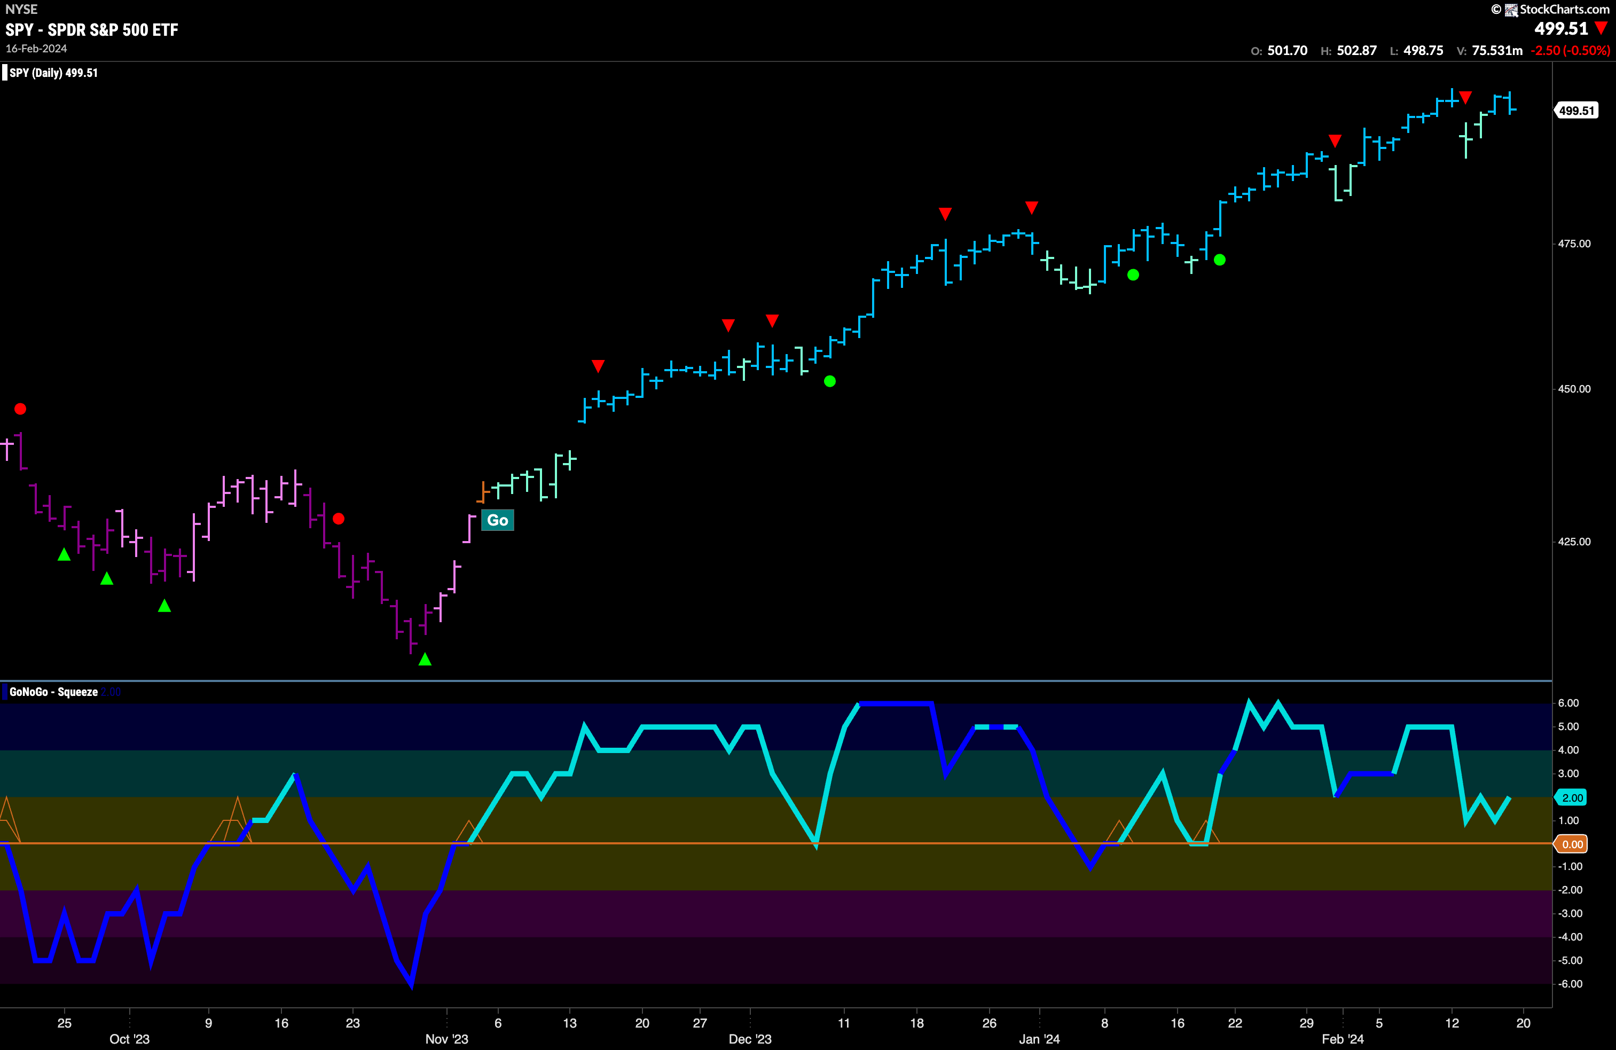
Task: Click the 475.00 price axis label
Action: point(1574,244)
